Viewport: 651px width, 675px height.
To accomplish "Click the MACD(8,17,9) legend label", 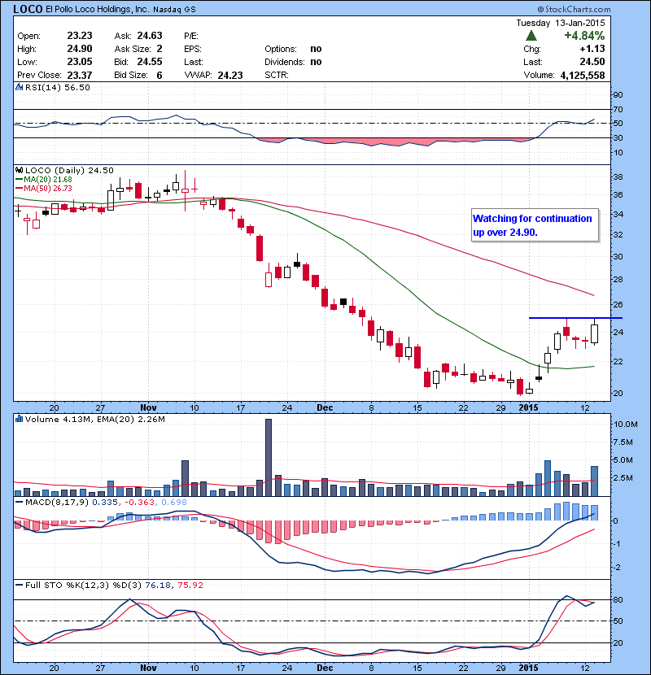I will click(x=57, y=503).
